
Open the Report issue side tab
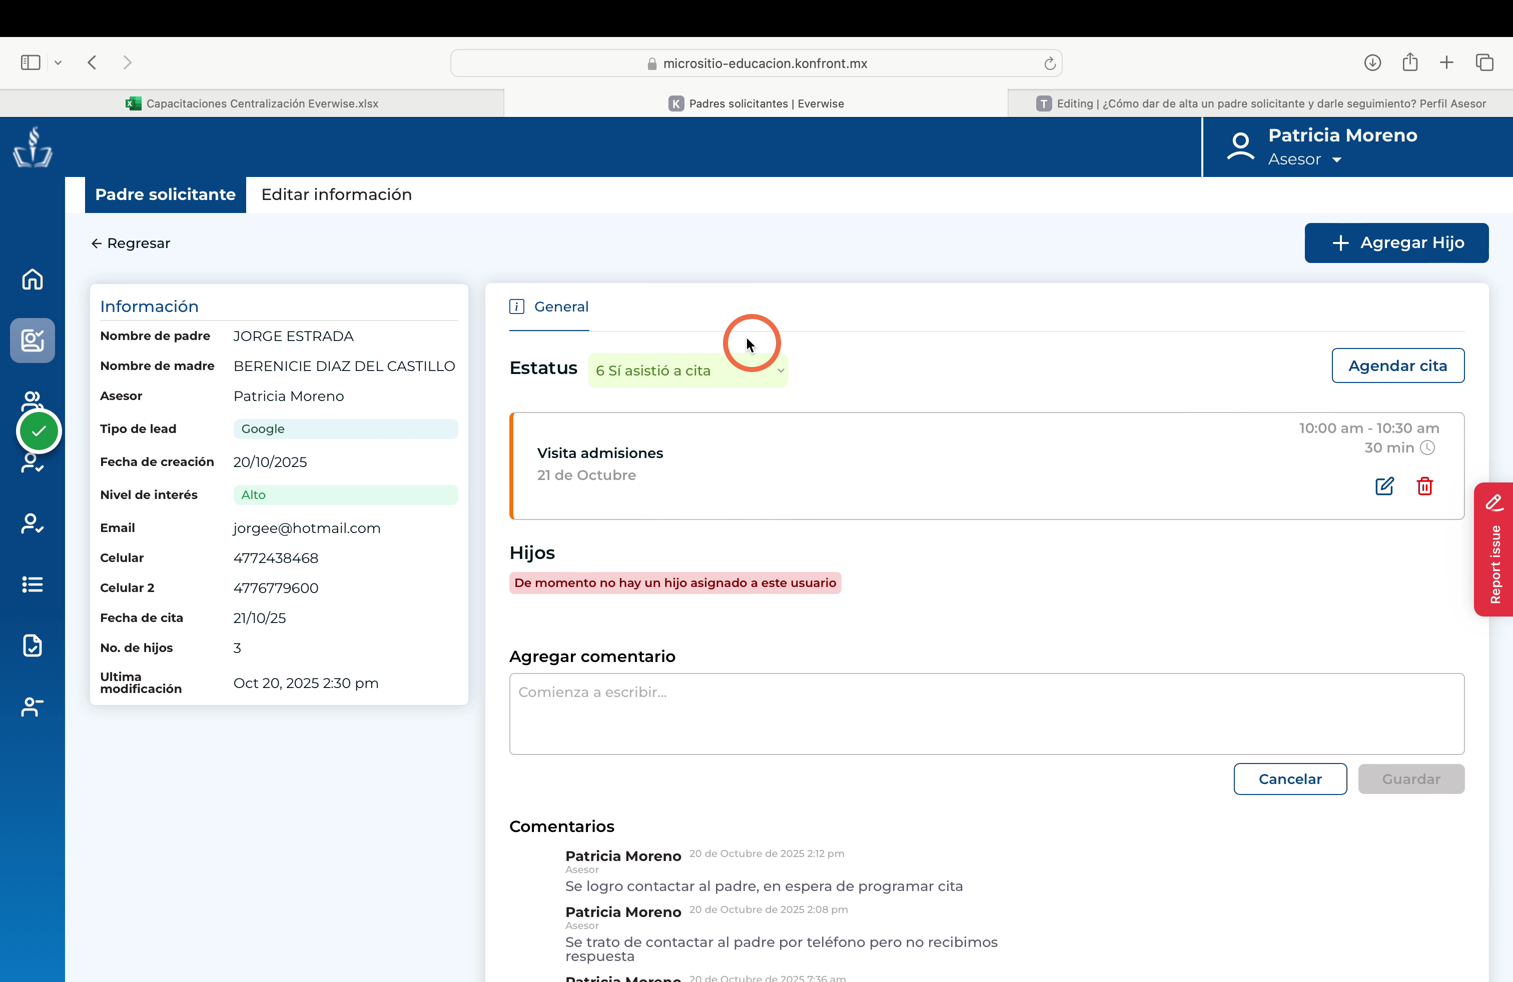[x=1494, y=549]
